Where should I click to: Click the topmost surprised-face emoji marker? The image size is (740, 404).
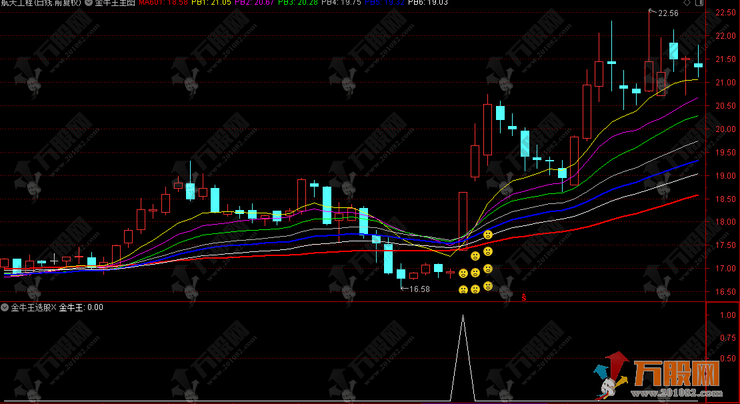point(488,235)
